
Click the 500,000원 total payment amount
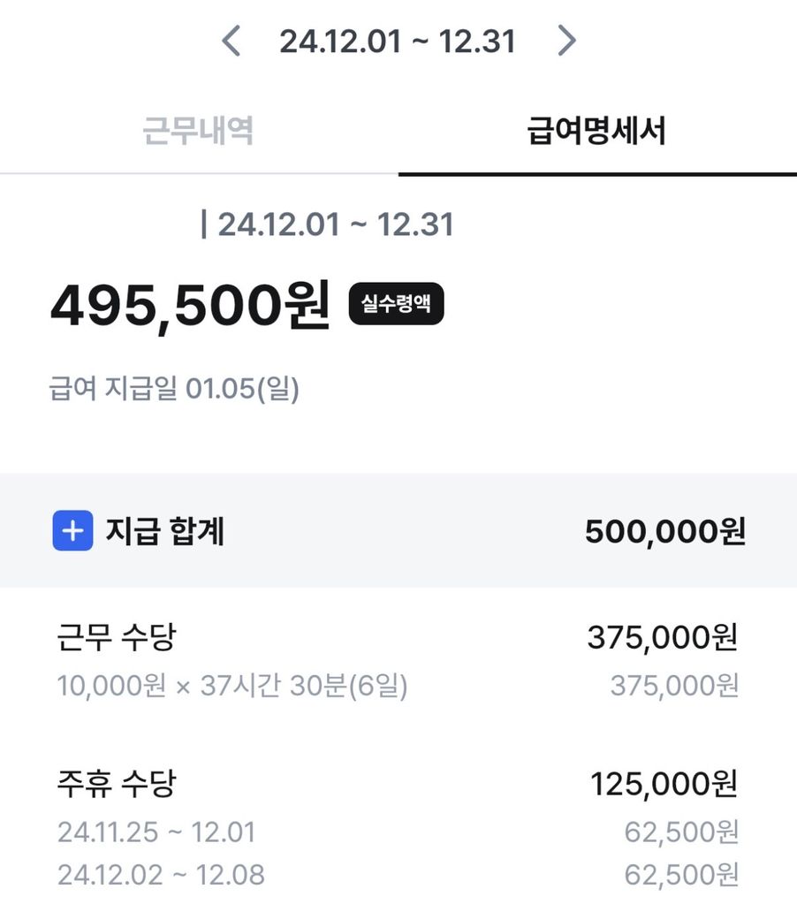[664, 531]
